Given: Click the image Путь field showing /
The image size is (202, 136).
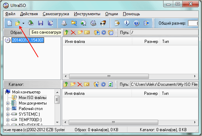Looking at the screenshot, I should click(x=165, y=33).
